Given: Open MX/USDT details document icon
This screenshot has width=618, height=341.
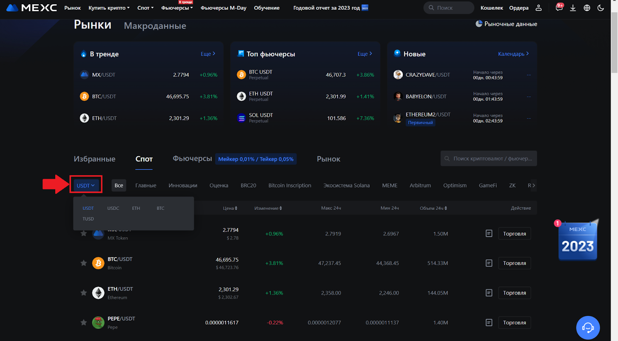Looking at the screenshot, I should pyautogui.click(x=489, y=233).
